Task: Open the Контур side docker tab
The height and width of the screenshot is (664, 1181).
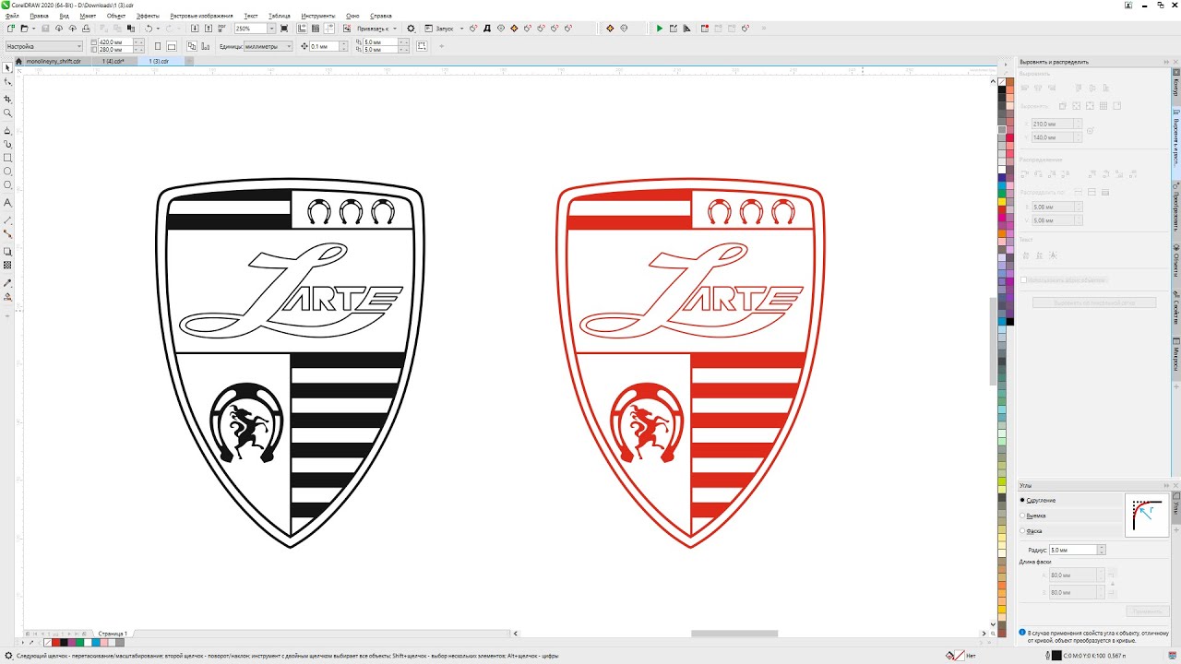Action: click(x=1176, y=87)
